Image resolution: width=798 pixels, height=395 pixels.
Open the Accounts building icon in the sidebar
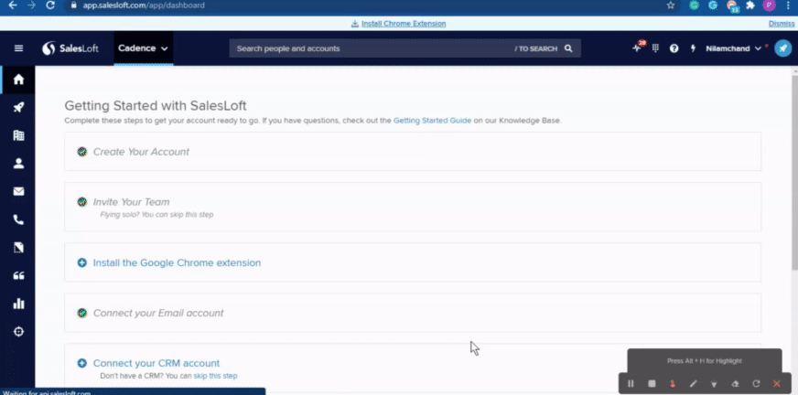tap(18, 135)
